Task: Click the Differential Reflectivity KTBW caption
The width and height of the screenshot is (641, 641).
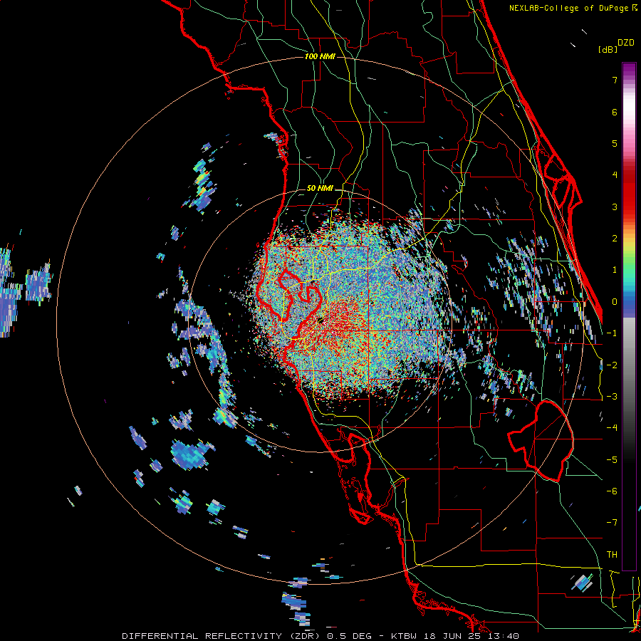Action: pyautogui.click(x=320, y=636)
